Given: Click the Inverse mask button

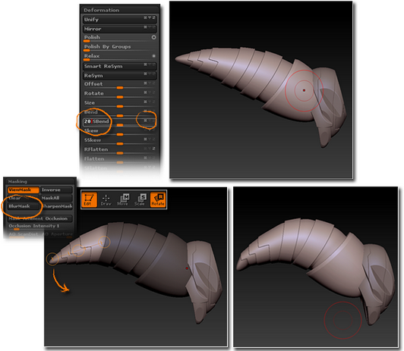Looking at the screenshot, I should coord(56,190).
